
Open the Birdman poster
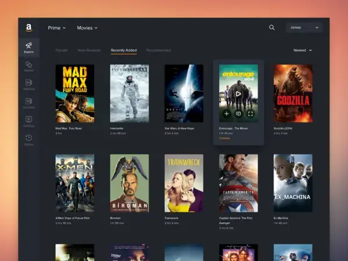point(129,183)
